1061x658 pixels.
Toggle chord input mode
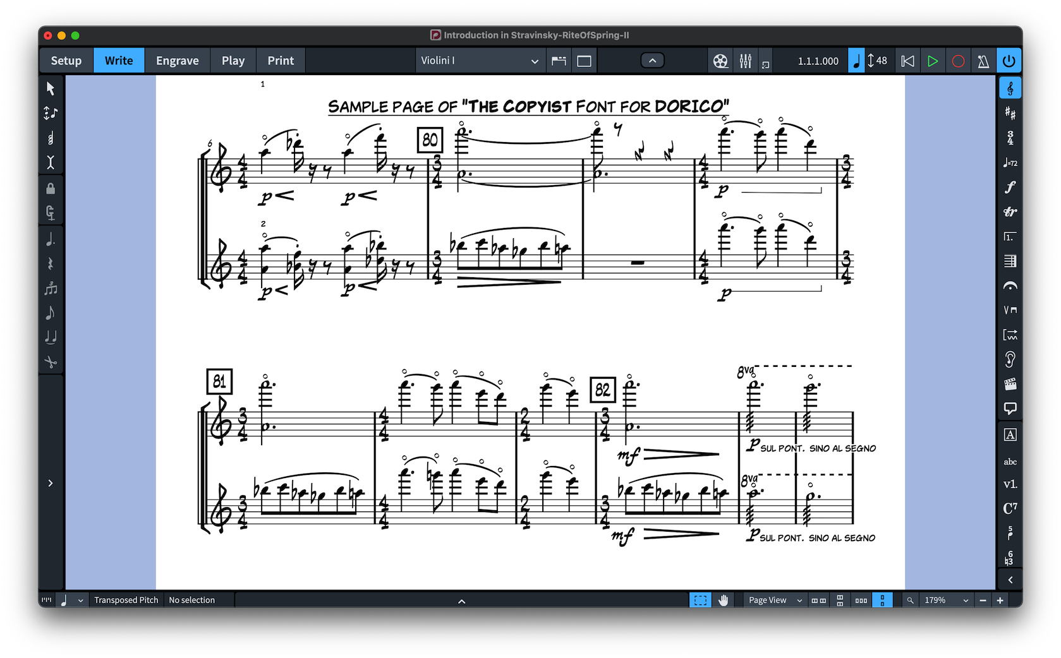click(x=51, y=138)
